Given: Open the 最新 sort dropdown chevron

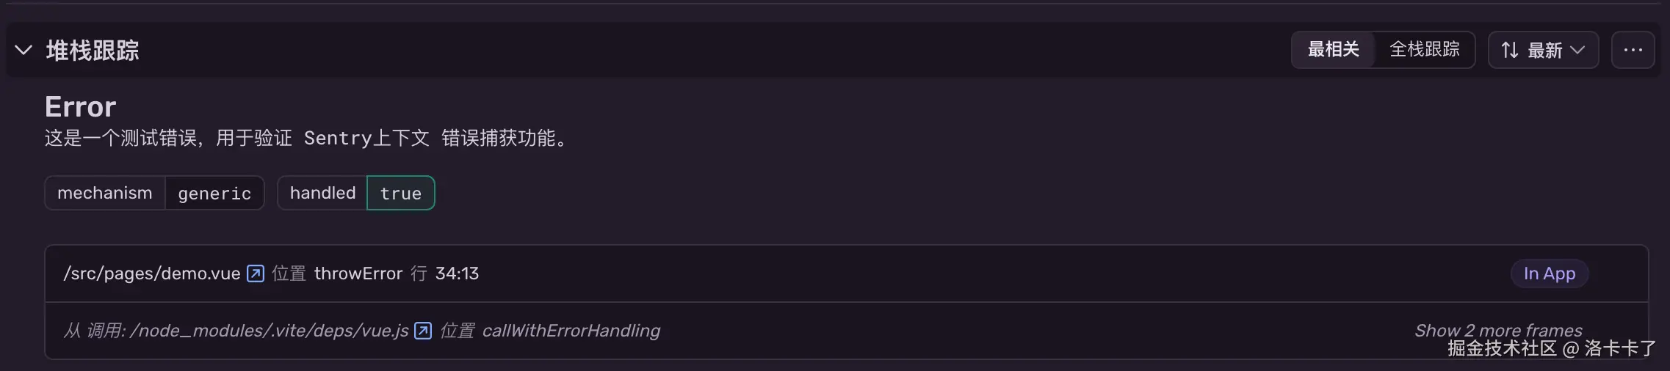Looking at the screenshot, I should (x=1577, y=50).
